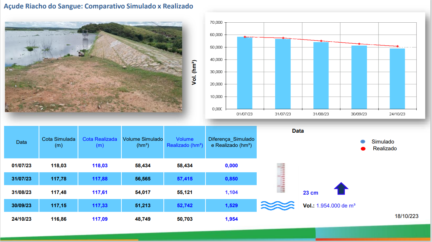Click the 70,000 y-axis label

pyautogui.click(x=216, y=22)
